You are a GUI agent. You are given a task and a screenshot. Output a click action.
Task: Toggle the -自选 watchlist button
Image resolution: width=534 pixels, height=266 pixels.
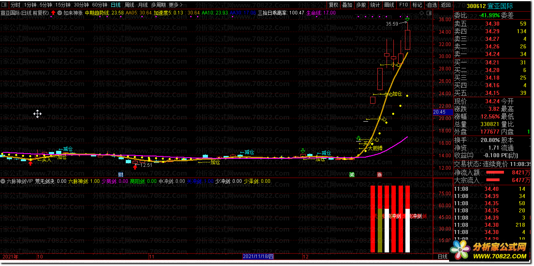pyautogui.click(x=431, y=5)
